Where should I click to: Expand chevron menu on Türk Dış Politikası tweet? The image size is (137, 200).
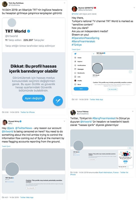click(64, 3)
